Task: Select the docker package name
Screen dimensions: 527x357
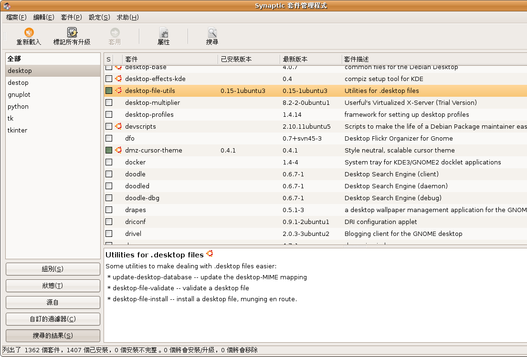Action: coord(136,162)
